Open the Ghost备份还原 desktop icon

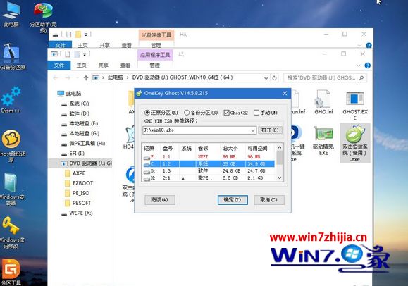click(11, 146)
